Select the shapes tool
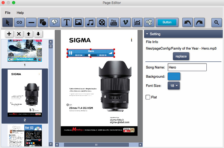The width and height of the screenshot is (224, 148). coord(43,22)
